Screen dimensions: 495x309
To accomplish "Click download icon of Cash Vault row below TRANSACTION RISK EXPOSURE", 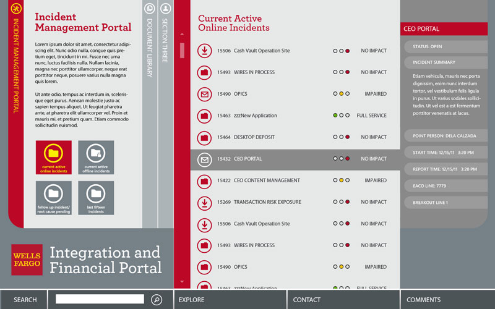I will (x=205, y=224).
